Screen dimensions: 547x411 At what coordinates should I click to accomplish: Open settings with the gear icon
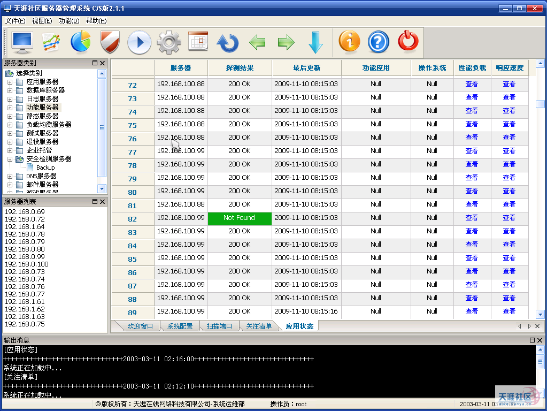169,42
